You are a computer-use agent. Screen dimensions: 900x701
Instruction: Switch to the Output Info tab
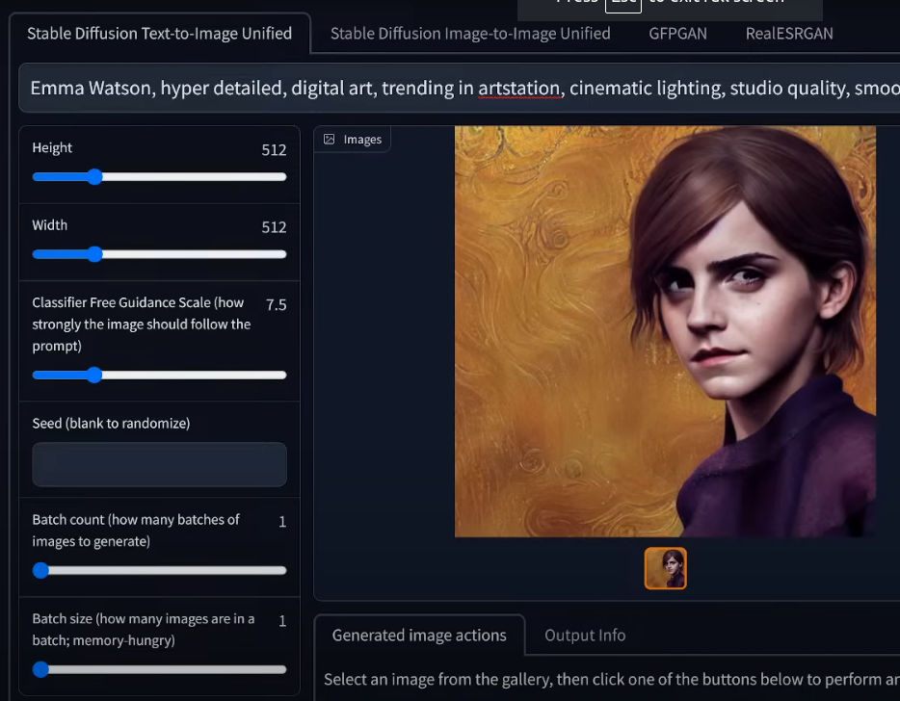(x=585, y=635)
